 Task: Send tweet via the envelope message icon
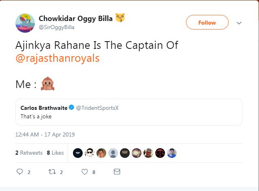tap(117, 172)
